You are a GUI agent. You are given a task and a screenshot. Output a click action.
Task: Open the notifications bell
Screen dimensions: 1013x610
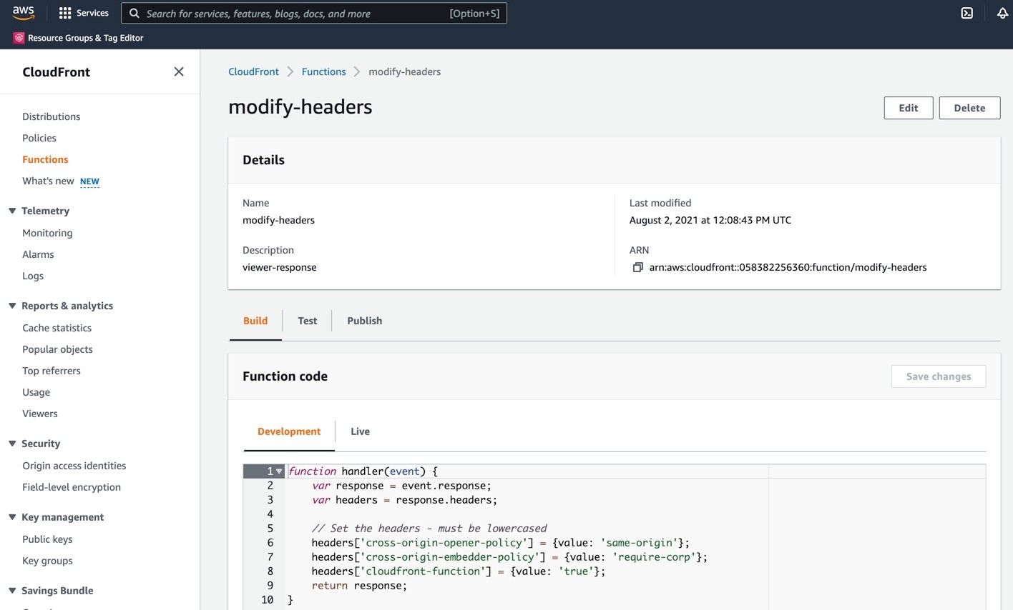[1002, 13]
